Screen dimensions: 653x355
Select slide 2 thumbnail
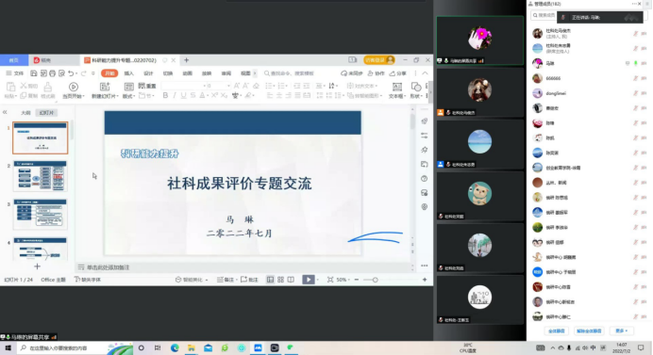40,176
